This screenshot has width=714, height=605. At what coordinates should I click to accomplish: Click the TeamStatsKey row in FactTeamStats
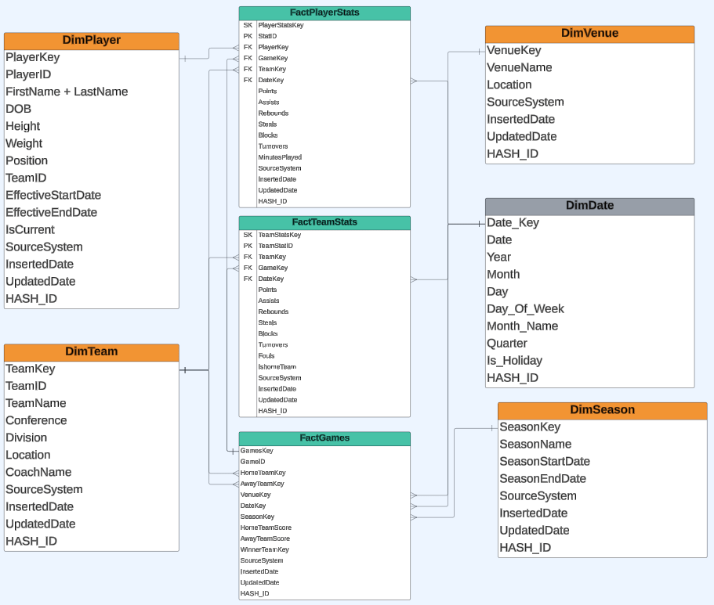(324, 235)
